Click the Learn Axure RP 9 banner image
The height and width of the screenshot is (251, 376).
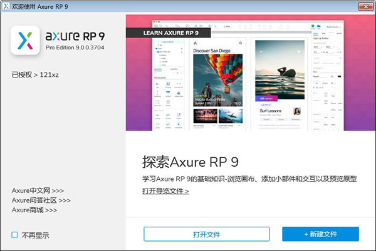tap(251, 72)
